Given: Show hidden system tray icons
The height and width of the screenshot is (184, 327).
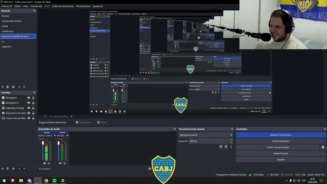Looking at the screenshot, I should pos(286,181).
